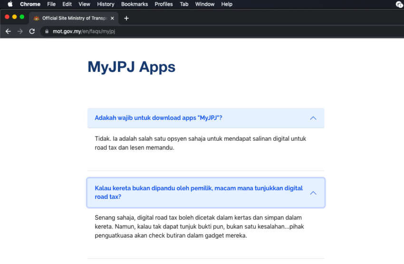
Task: Click chevron beside 'Adakah wajib' question
Action: click(313, 118)
